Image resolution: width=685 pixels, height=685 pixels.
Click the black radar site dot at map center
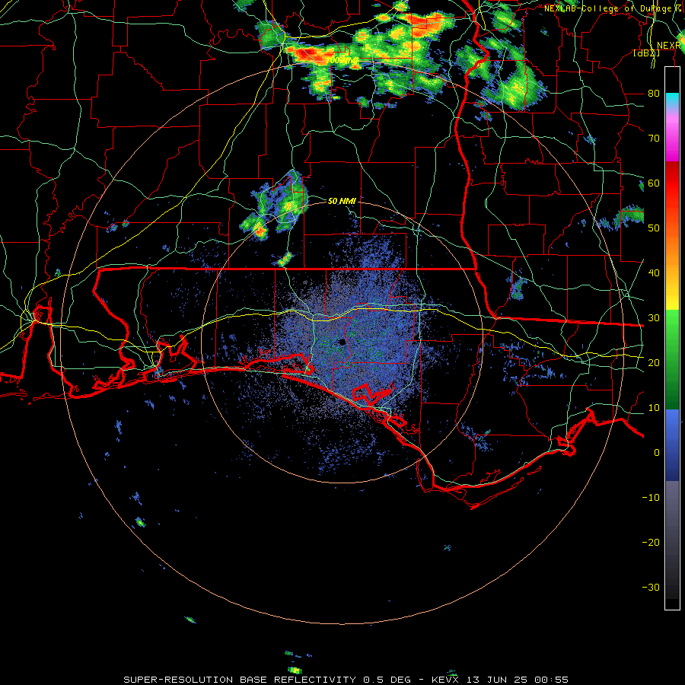(342, 342)
